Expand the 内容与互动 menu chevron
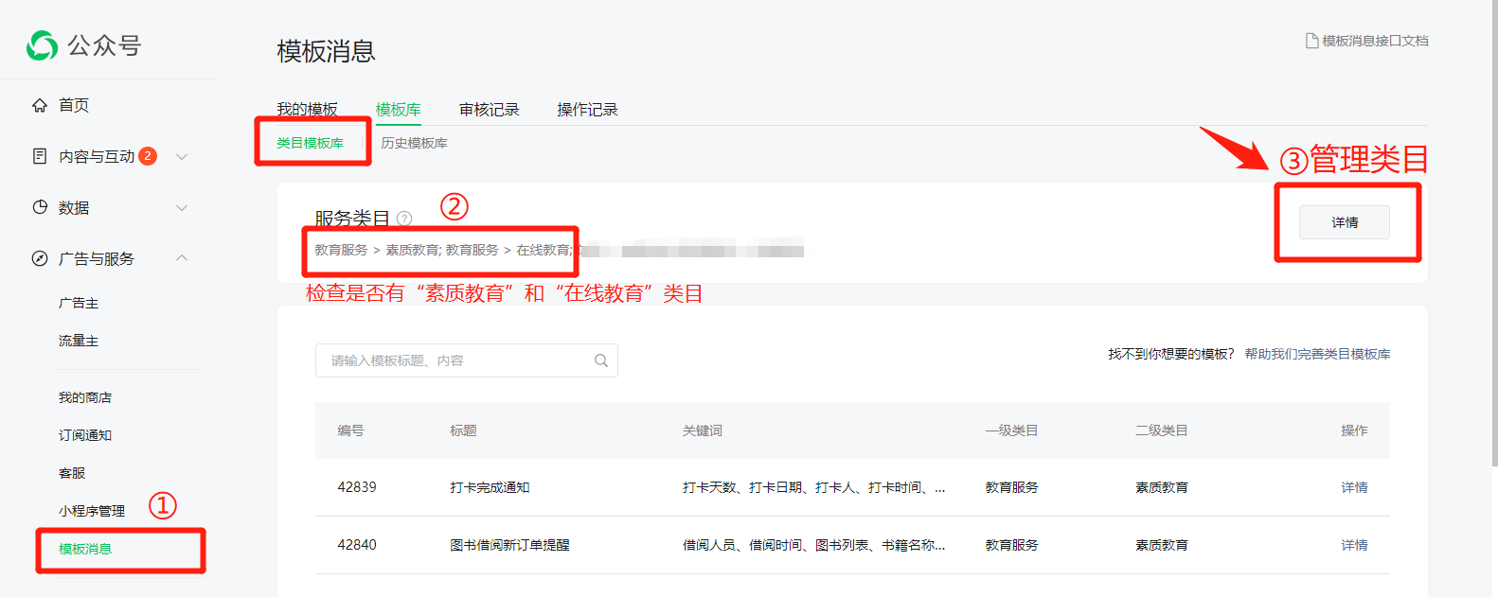This screenshot has height=597, width=1498. 182,156
